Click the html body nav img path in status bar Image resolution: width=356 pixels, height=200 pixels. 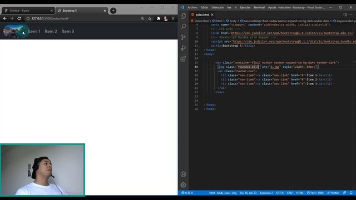222,193
